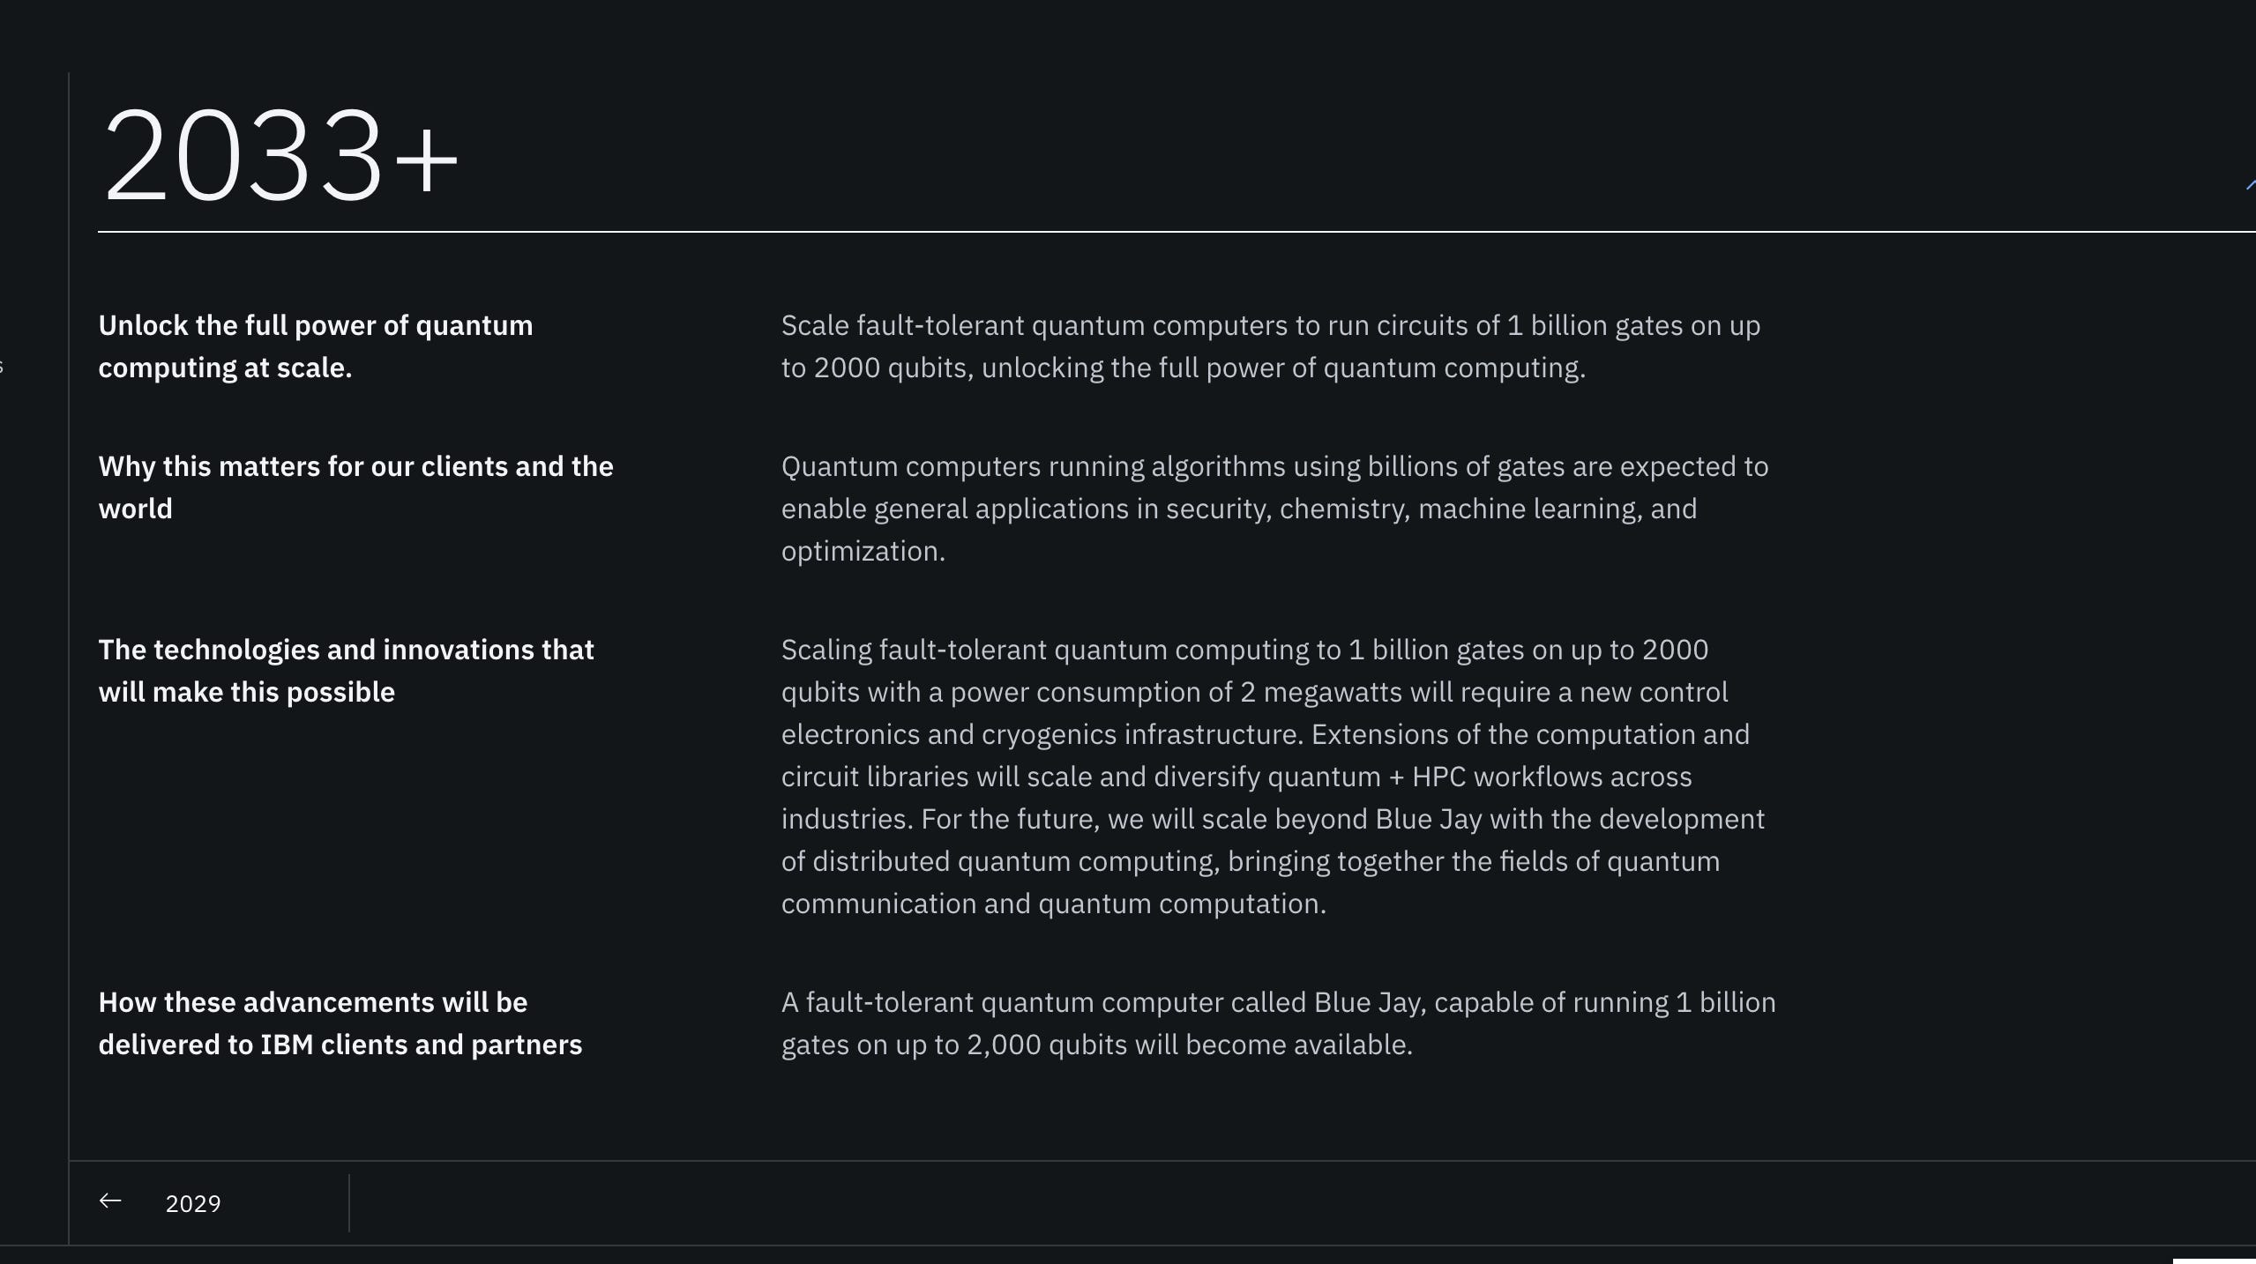Click paragraph mentioning Blue Jay becoming available

pos(1278,1023)
